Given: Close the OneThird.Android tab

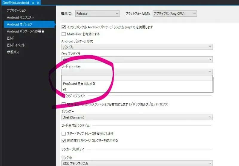Looking at the screenshot, I should 38,3.
